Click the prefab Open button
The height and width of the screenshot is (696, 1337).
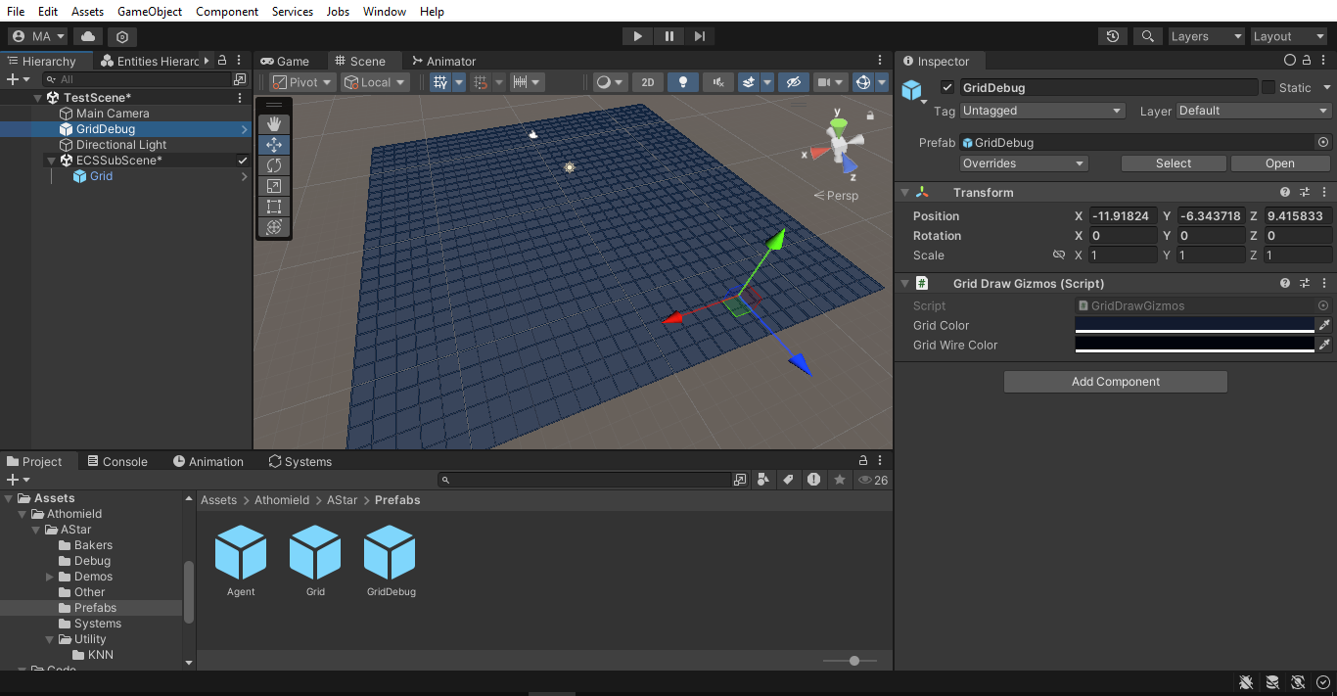[x=1279, y=163]
